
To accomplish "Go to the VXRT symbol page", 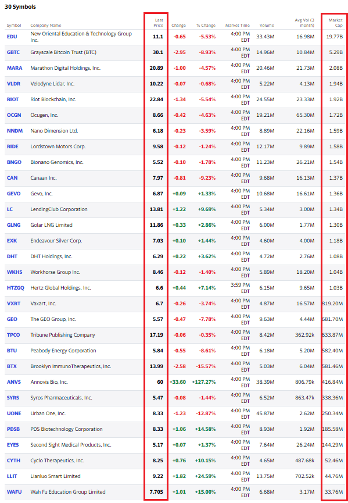I will point(13,304).
